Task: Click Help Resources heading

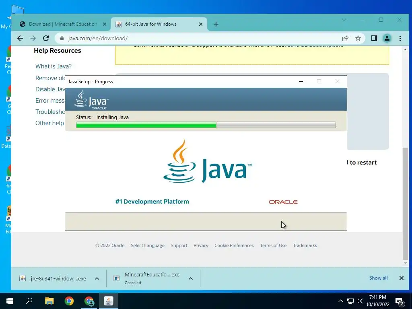Action: [57, 50]
